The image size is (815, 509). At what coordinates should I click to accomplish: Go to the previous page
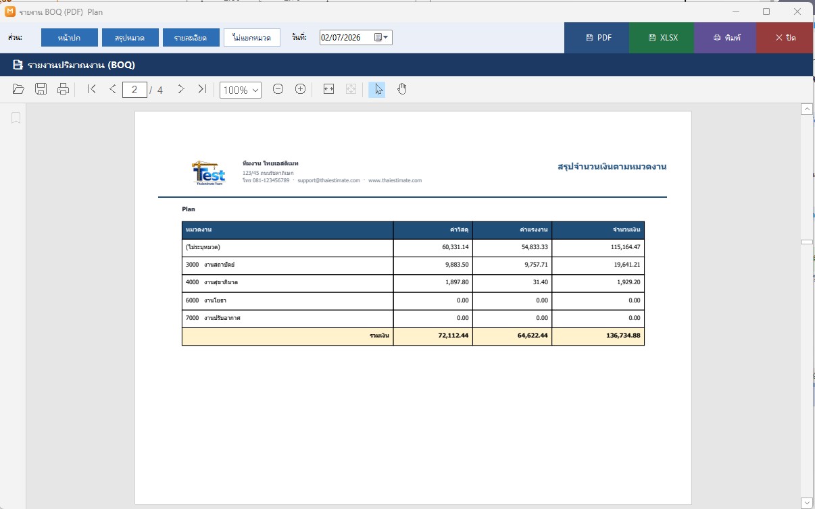[113, 89]
